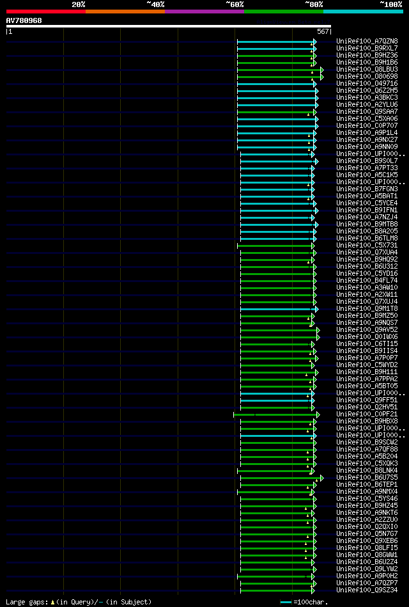Select hit label UniRef100_B8LNK4

click(x=367, y=471)
